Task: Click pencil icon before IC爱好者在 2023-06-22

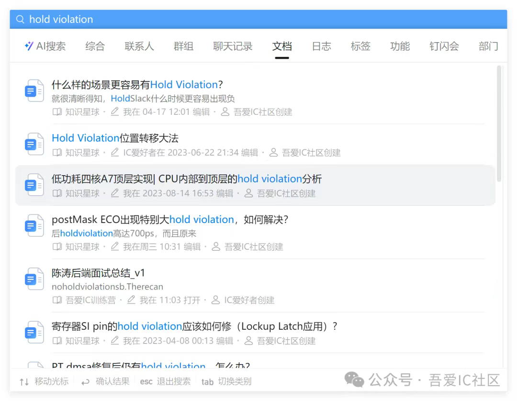Action: (x=114, y=152)
